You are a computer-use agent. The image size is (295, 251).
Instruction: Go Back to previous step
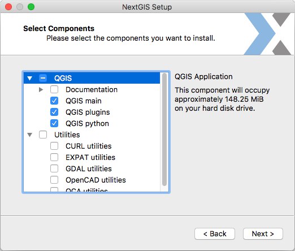click(x=215, y=234)
